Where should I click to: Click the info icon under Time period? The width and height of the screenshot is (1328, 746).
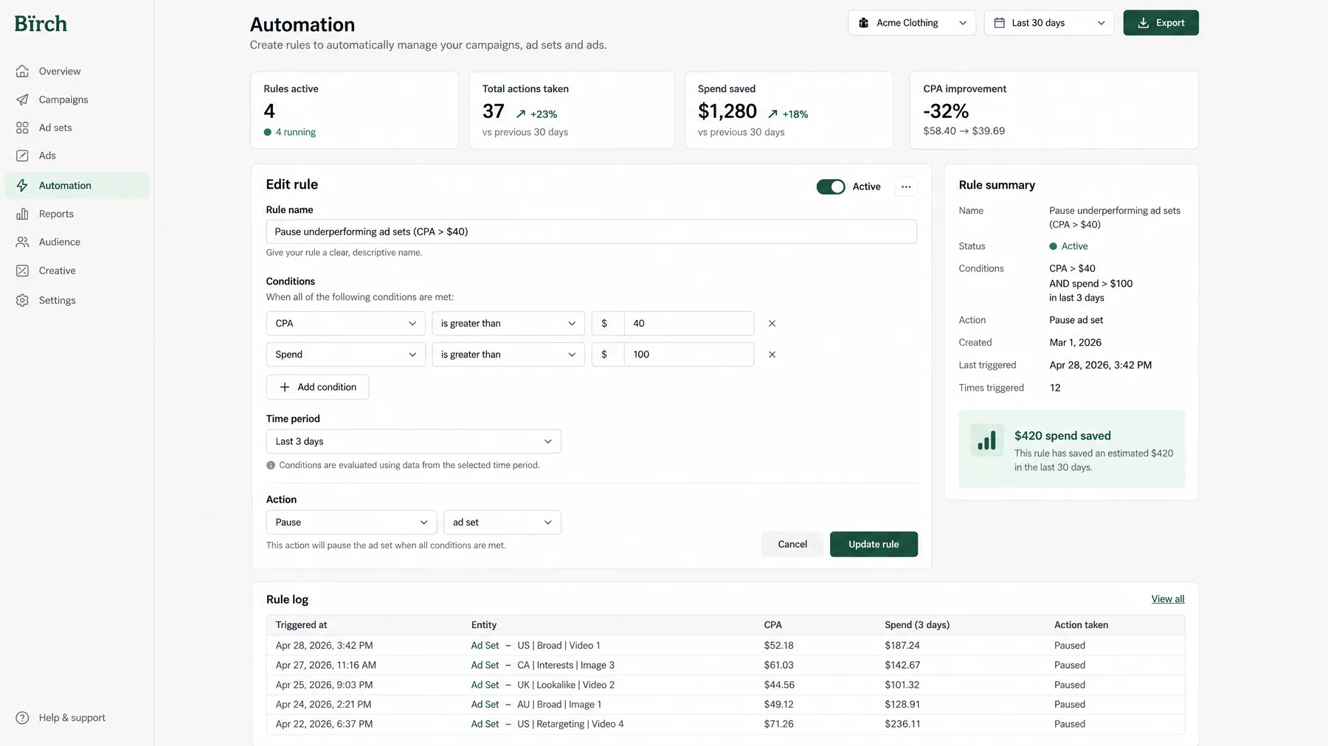click(271, 465)
